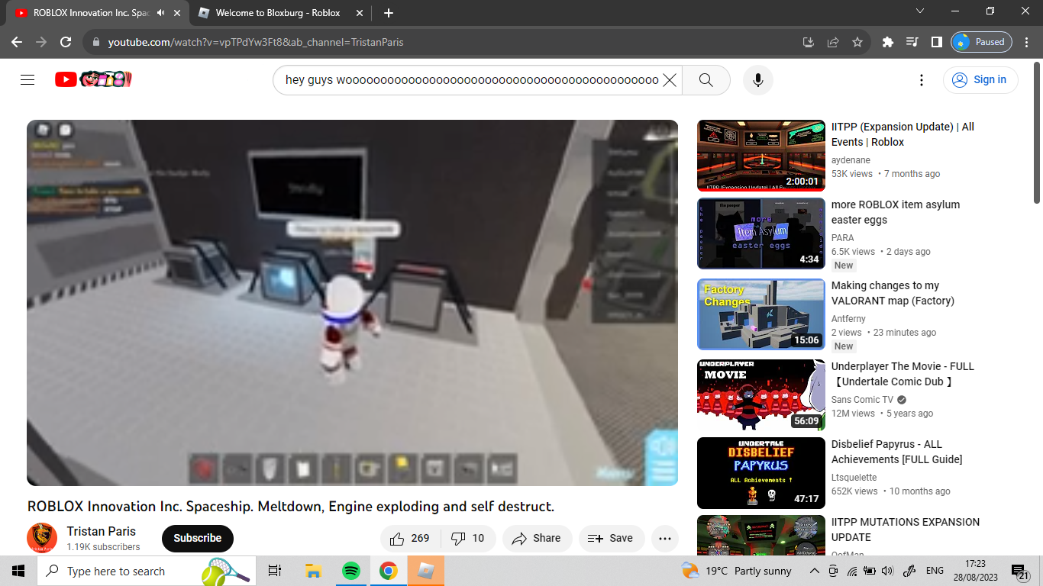Click Windows taskbar search box

point(147,571)
